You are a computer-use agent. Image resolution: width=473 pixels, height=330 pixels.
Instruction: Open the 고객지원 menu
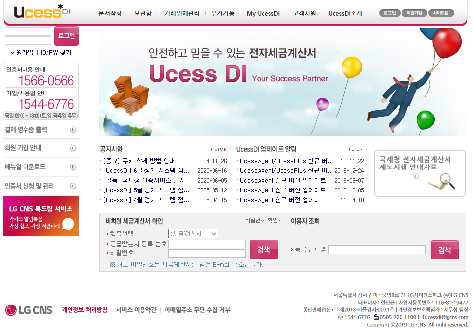(x=305, y=13)
